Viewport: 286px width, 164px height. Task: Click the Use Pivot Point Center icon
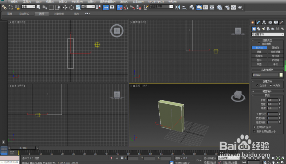pyautogui.click(x=98, y=7)
